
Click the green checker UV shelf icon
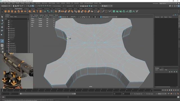tap(130, 11)
